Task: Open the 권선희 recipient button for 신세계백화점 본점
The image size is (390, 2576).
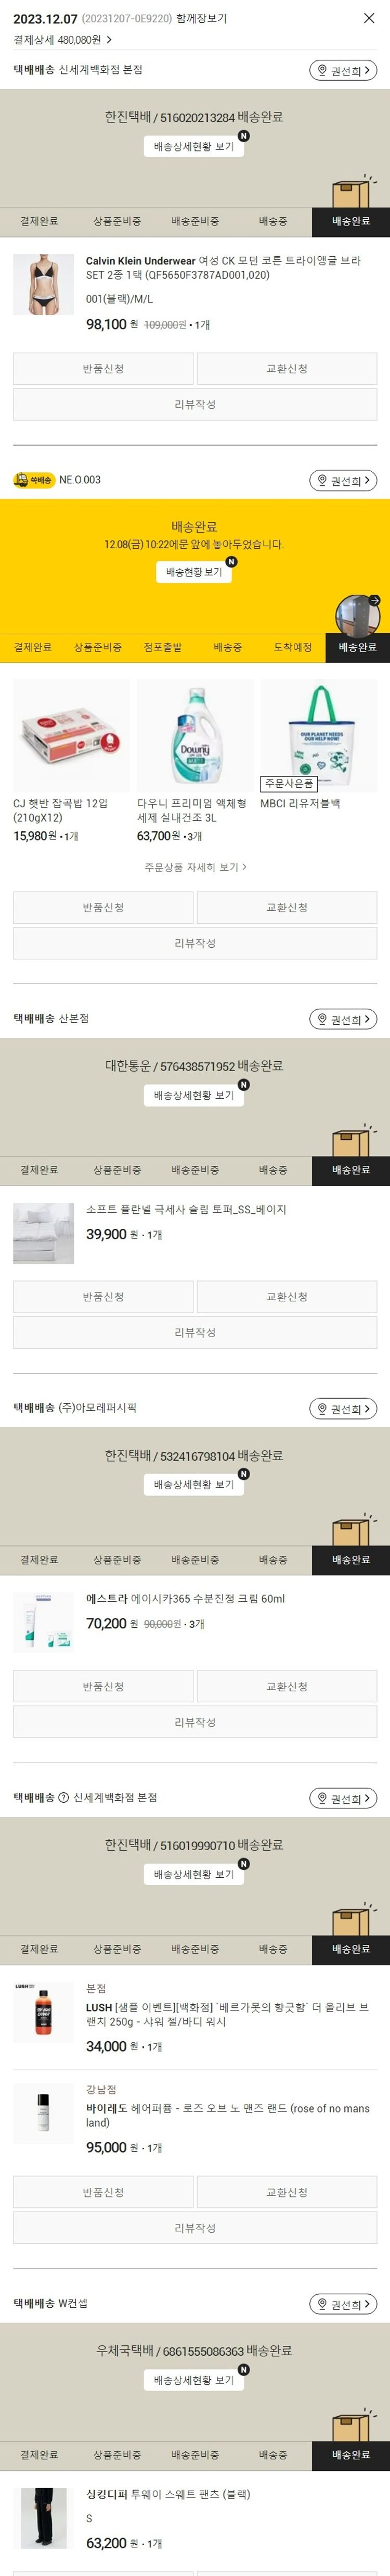Action: (343, 70)
